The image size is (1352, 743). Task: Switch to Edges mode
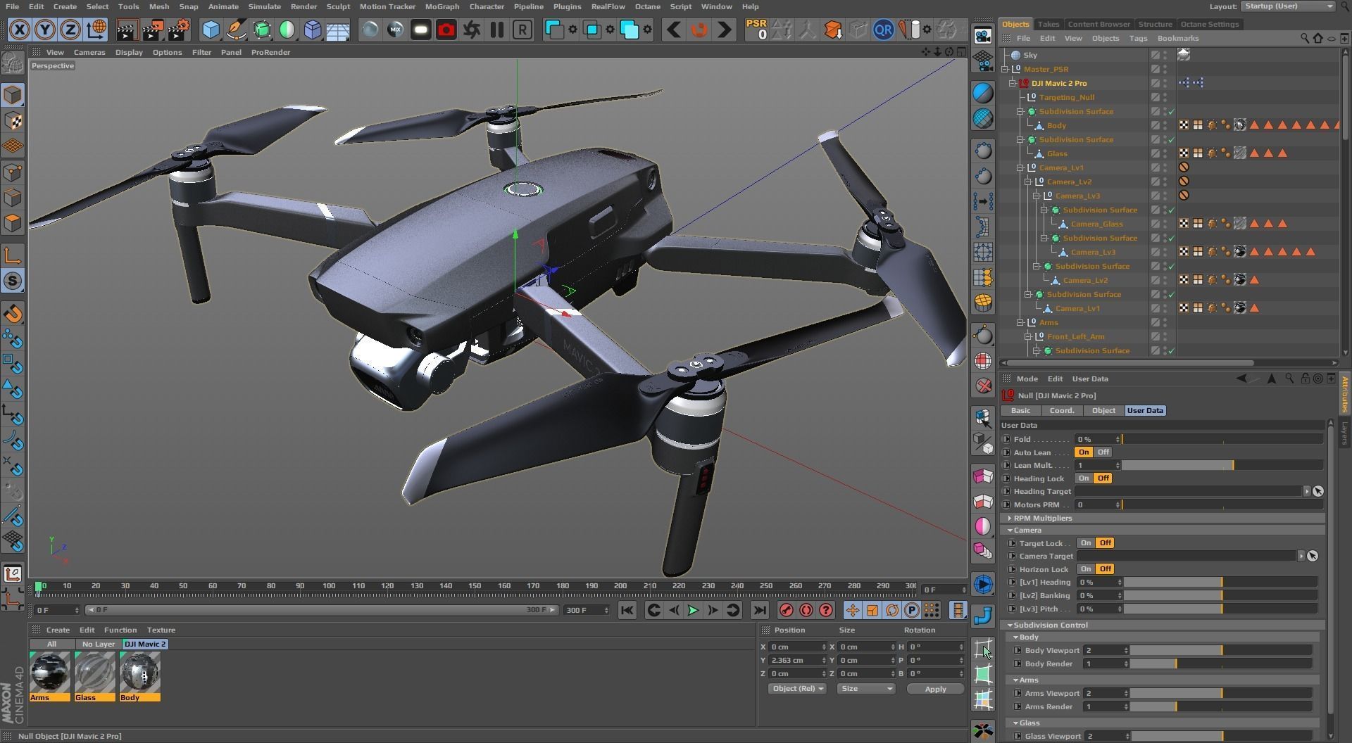(x=13, y=198)
